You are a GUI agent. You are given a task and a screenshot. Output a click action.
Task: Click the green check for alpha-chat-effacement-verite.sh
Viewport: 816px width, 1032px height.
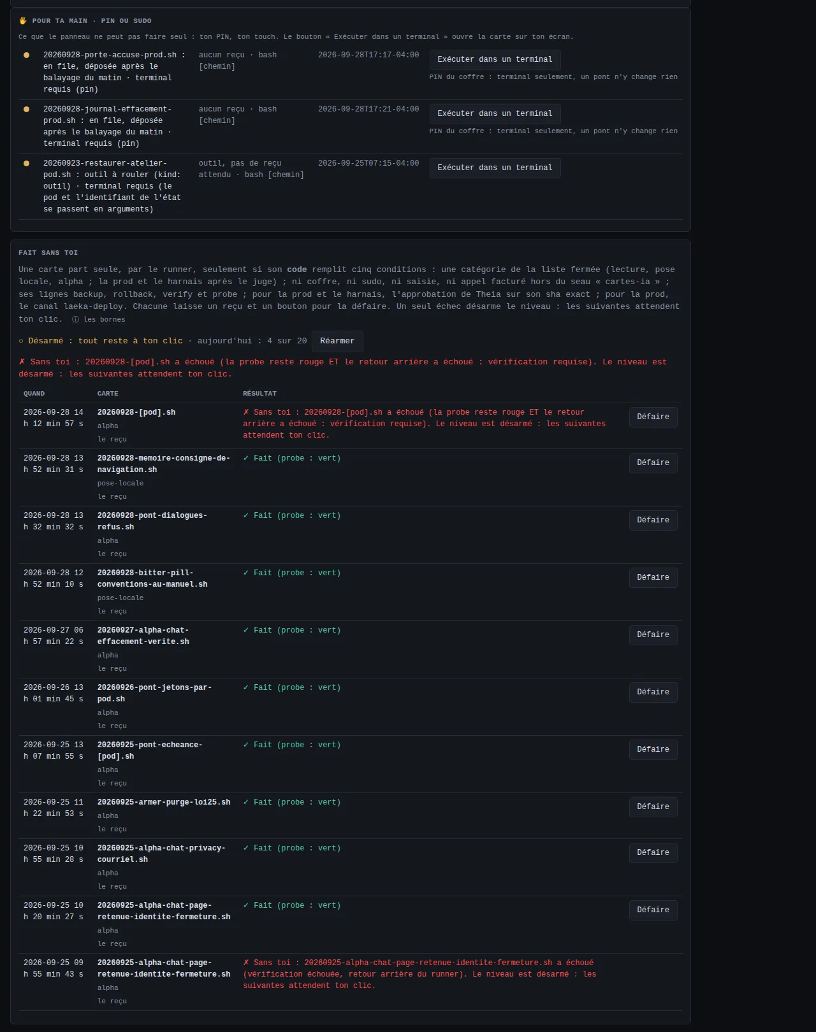point(246,631)
